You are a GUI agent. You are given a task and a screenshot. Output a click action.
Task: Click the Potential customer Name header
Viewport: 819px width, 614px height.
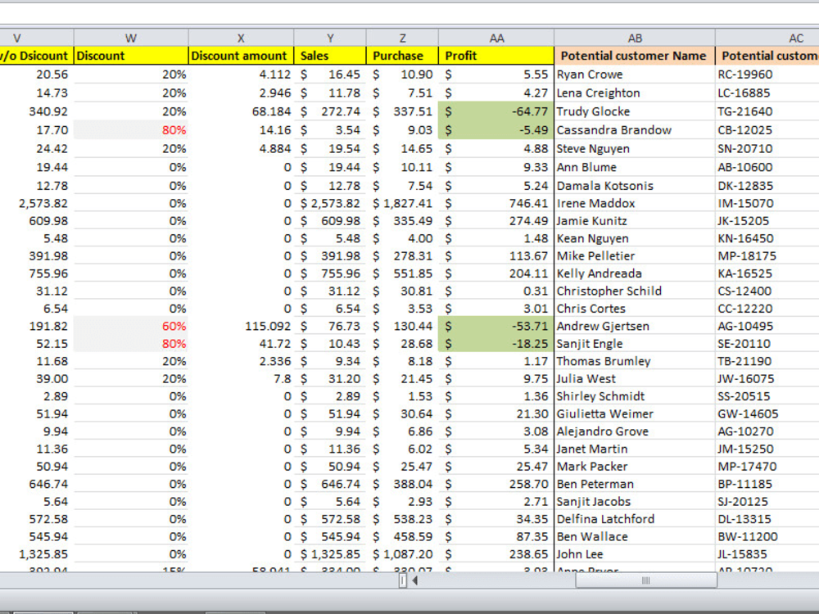[635, 56]
